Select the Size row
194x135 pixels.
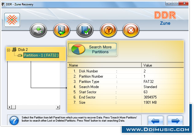pyautogui.click(x=125, y=102)
